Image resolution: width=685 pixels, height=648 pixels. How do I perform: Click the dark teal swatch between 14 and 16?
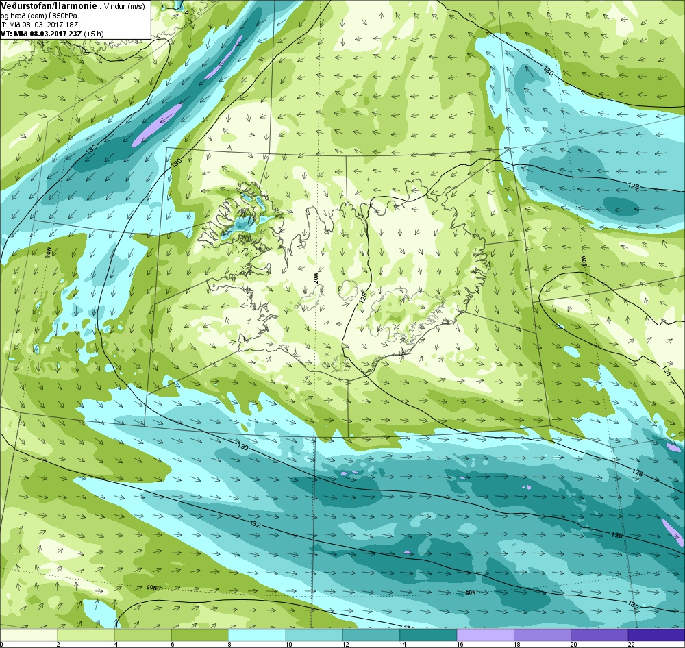[428, 634]
